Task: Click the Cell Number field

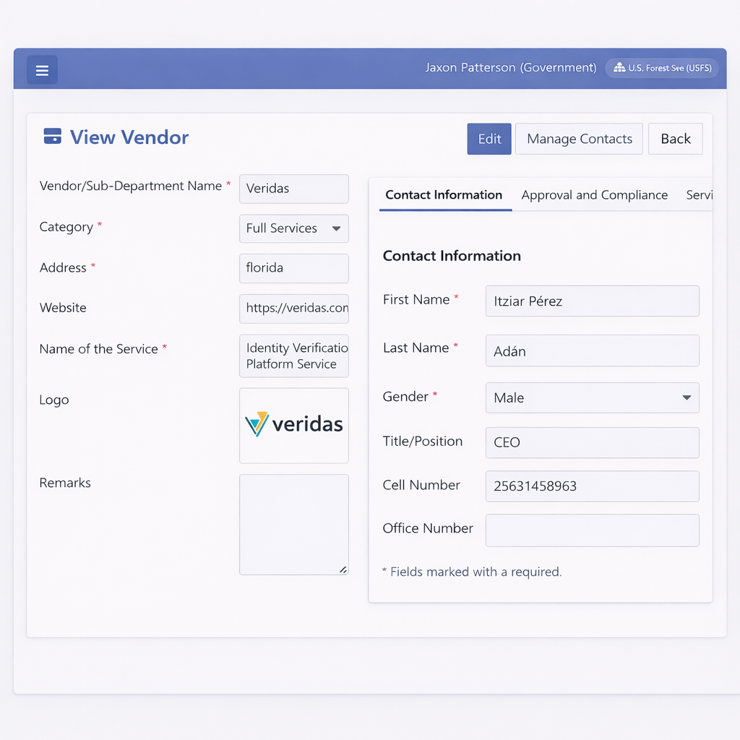Action: coord(592,486)
